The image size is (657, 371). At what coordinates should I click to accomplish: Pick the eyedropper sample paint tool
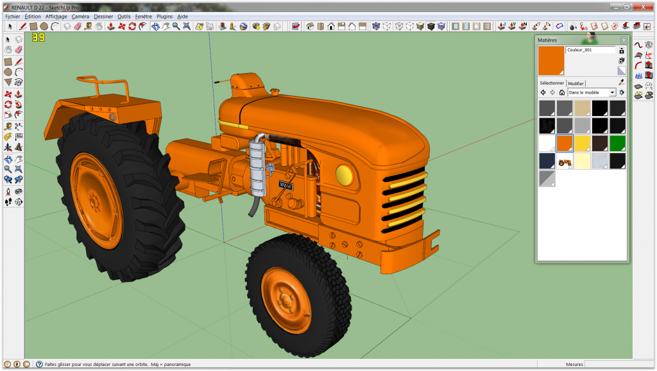click(x=621, y=83)
